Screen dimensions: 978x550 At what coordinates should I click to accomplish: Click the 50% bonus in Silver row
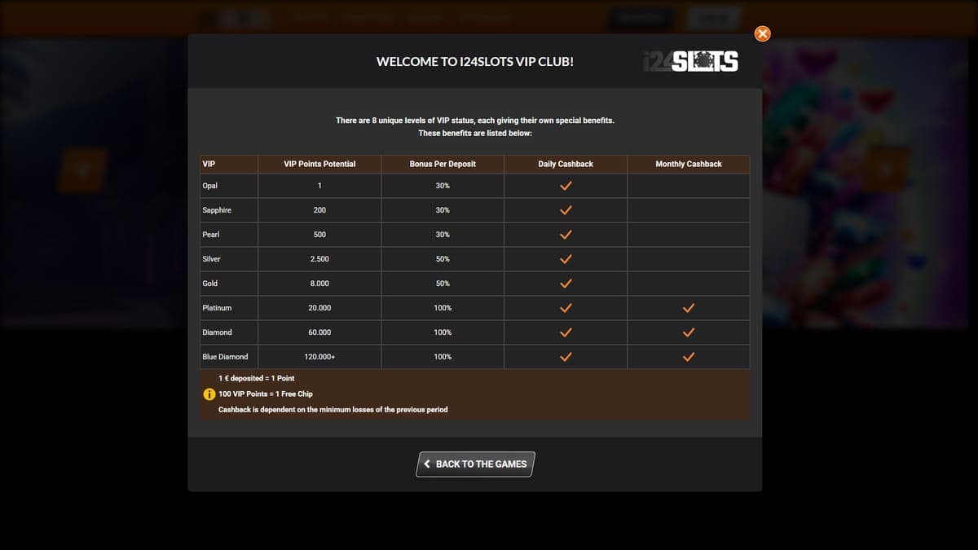pyautogui.click(x=443, y=259)
